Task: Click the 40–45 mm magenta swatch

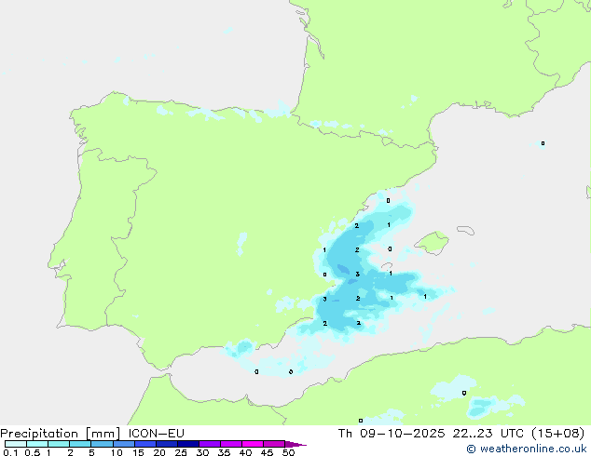Action: pyautogui.click(x=253, y=444)
